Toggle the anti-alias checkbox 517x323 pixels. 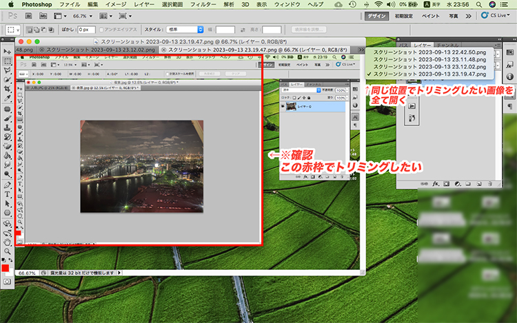click(101, 30)
